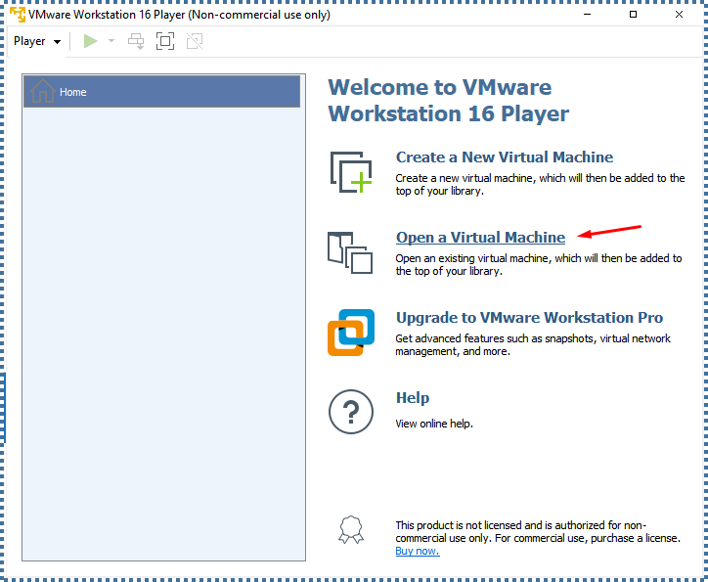The image size is (708, 582).
Task: Click Create a New Virtual Machine link
Action: pos(505,157)
